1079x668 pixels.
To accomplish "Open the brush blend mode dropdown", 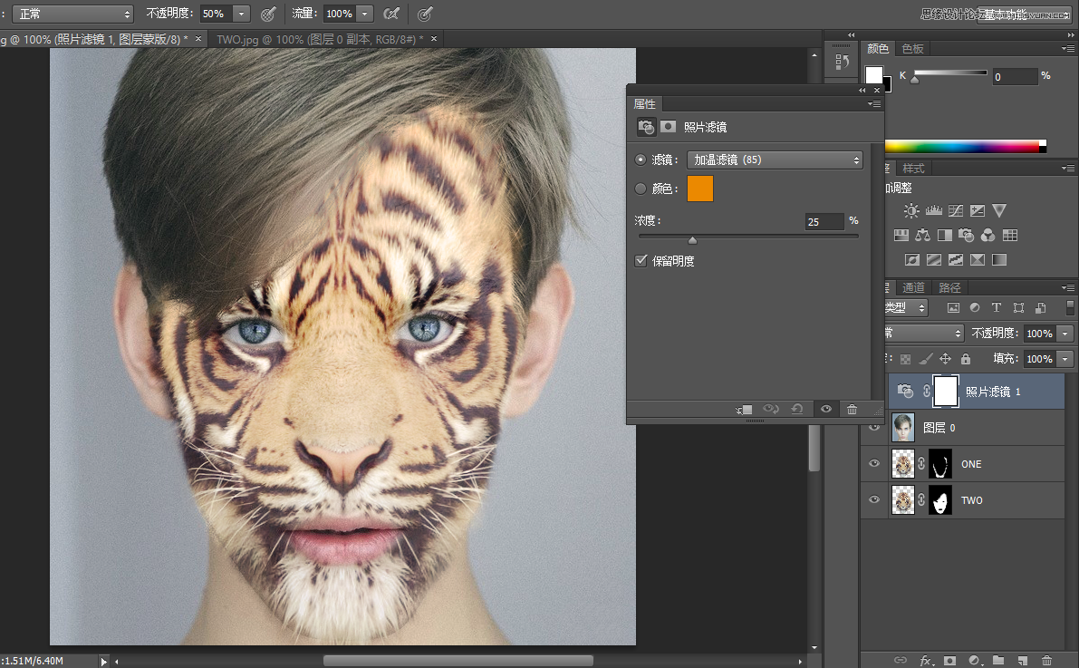I will [72, 14].
